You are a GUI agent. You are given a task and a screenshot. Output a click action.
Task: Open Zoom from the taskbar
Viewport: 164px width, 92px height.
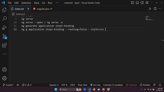click(85, 89)
